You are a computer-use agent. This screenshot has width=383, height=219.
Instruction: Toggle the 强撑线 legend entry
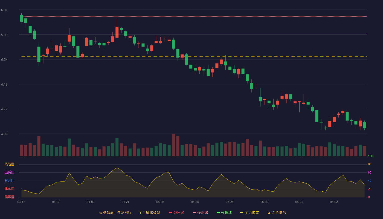[224, 212]
